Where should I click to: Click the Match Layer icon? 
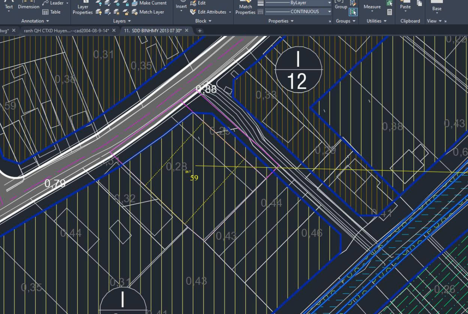(134, 12)
